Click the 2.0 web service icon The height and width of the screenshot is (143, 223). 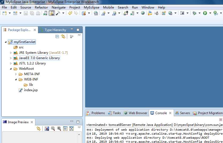coord(96,13)
